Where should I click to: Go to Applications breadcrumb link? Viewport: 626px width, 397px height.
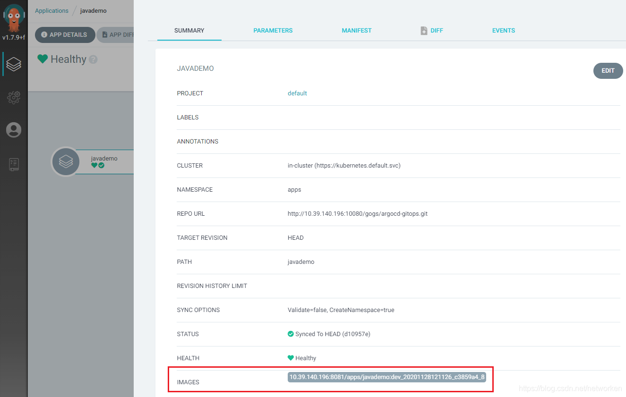tap(51, 10)
